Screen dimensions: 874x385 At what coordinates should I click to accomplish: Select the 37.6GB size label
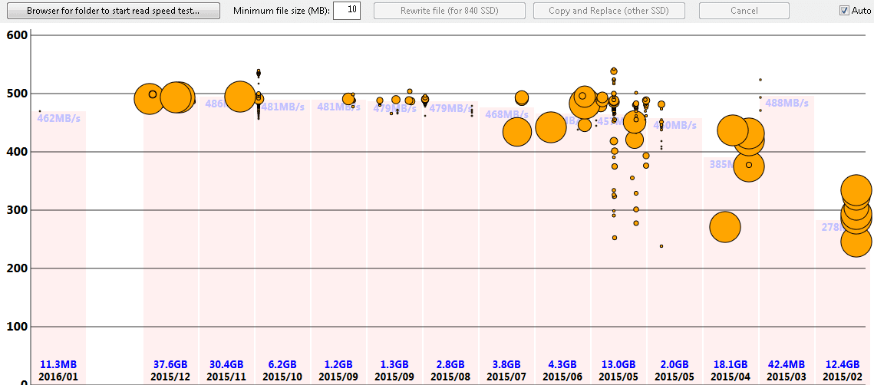170,365
